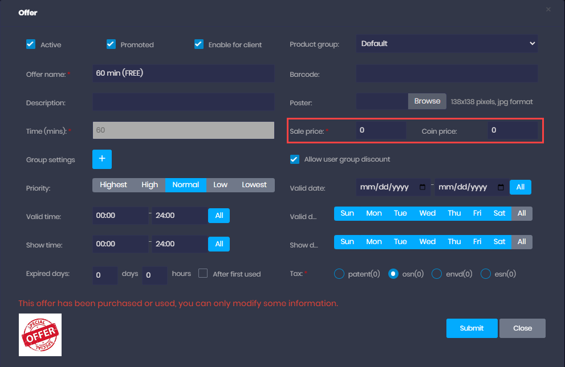Open the start Valid date calendar picker
Screen dimensions: 565x367
coord(422,187)
